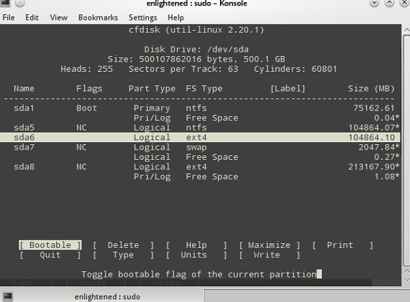Click the 213167.90 size value

coord(374,167)
